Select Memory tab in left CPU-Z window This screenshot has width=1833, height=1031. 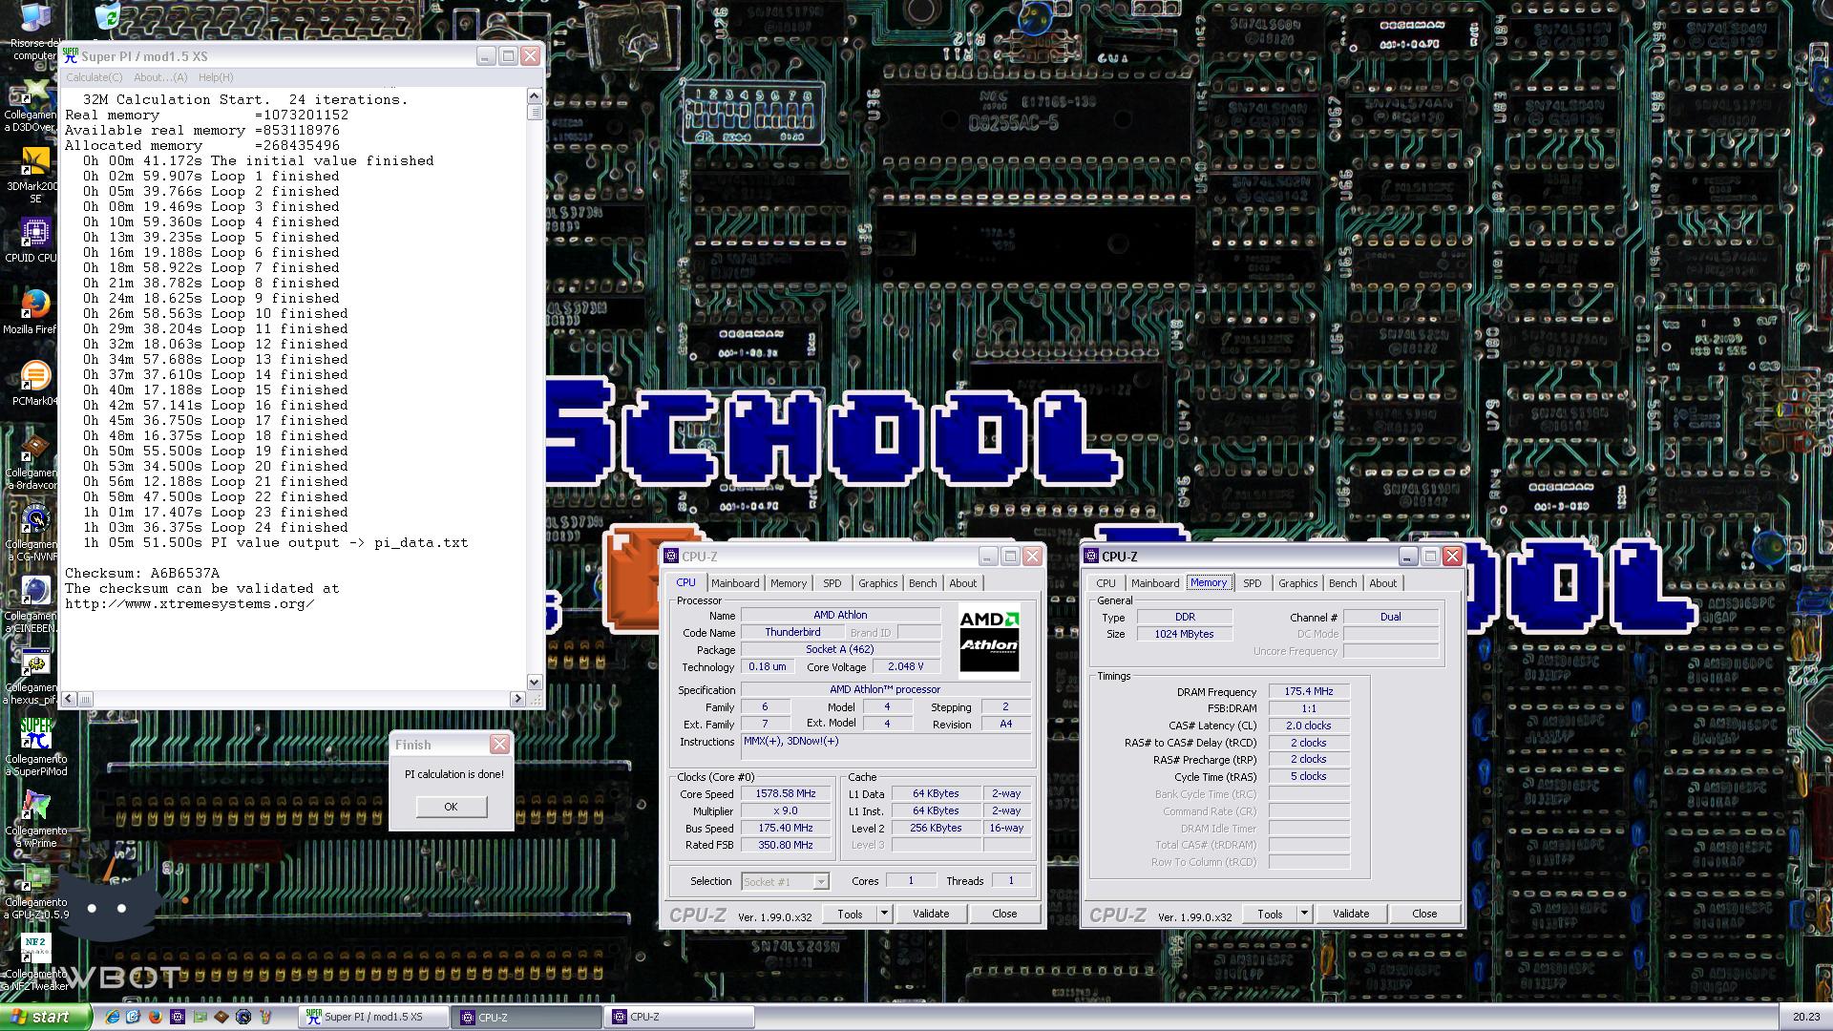[789, 583]
